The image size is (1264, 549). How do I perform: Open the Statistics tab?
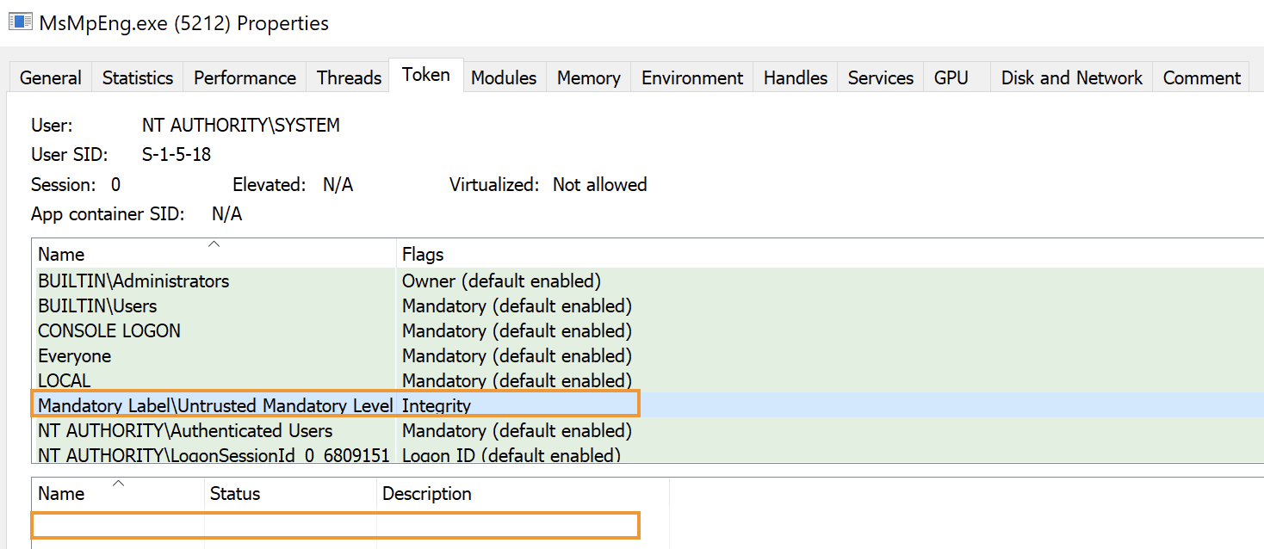pyautogui.click(x=137, y=77)
